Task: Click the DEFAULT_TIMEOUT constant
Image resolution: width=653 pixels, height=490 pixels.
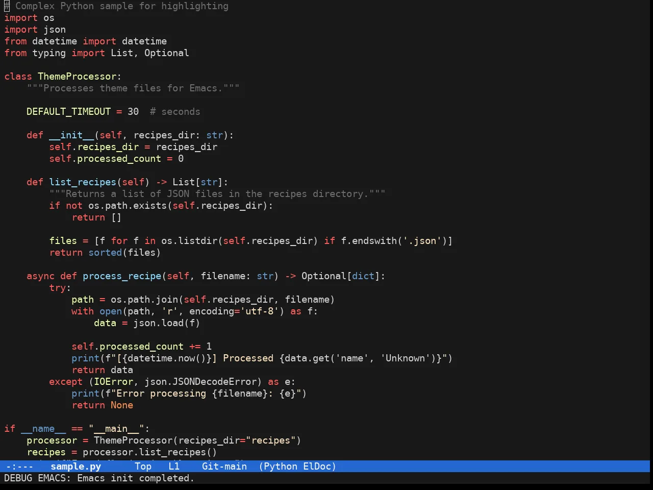Action: [x=68, y=112]
